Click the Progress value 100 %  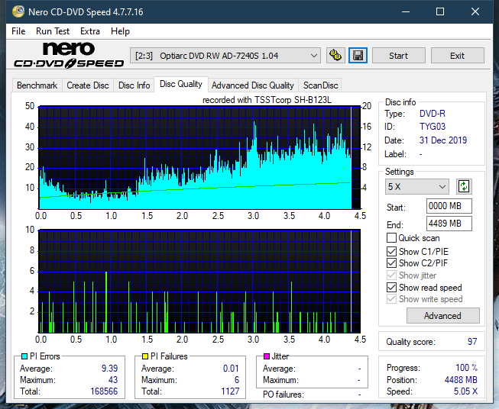click(x=467, y=368)
